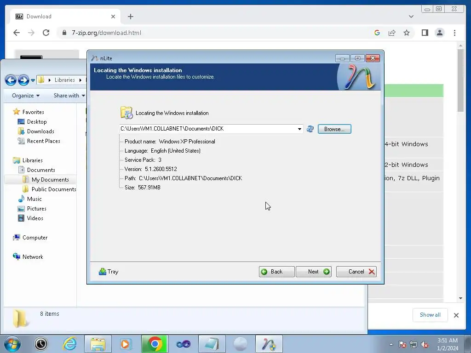Image resolution: width=471 pixels, height=353 pixels.
Task: Click the share page icon in Chrome
Action: [392, 33]
